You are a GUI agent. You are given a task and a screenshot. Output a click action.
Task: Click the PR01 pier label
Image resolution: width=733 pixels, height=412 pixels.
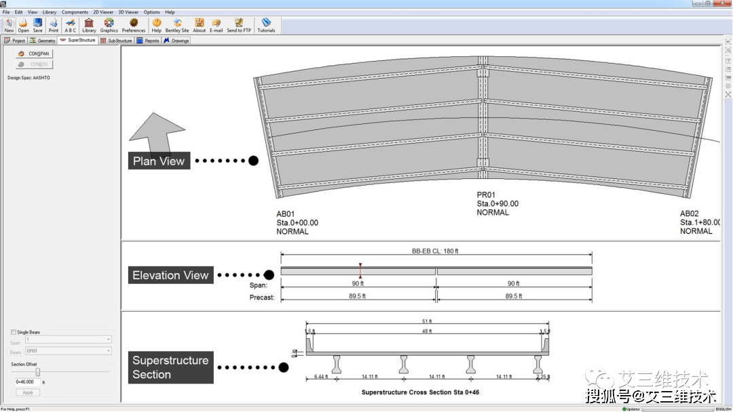click(x=486, y=195)
